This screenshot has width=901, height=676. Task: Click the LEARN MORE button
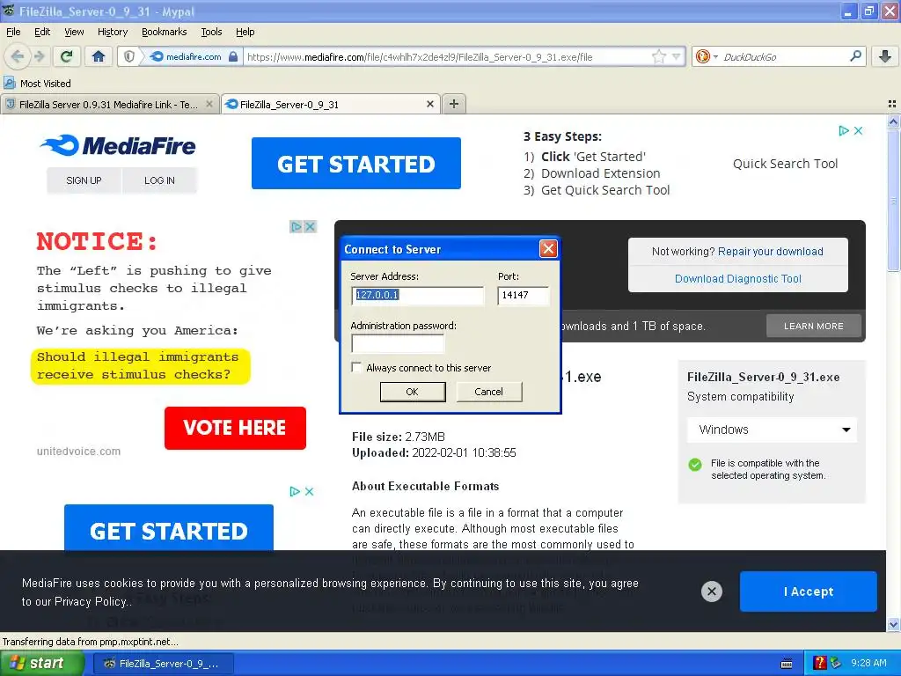tap(814, 326)
